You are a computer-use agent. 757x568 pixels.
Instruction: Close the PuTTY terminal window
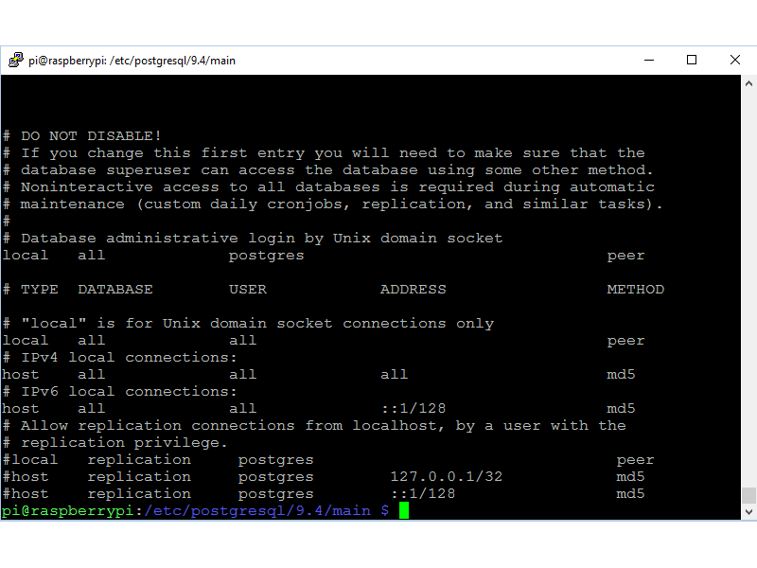[x=735, y=60]
